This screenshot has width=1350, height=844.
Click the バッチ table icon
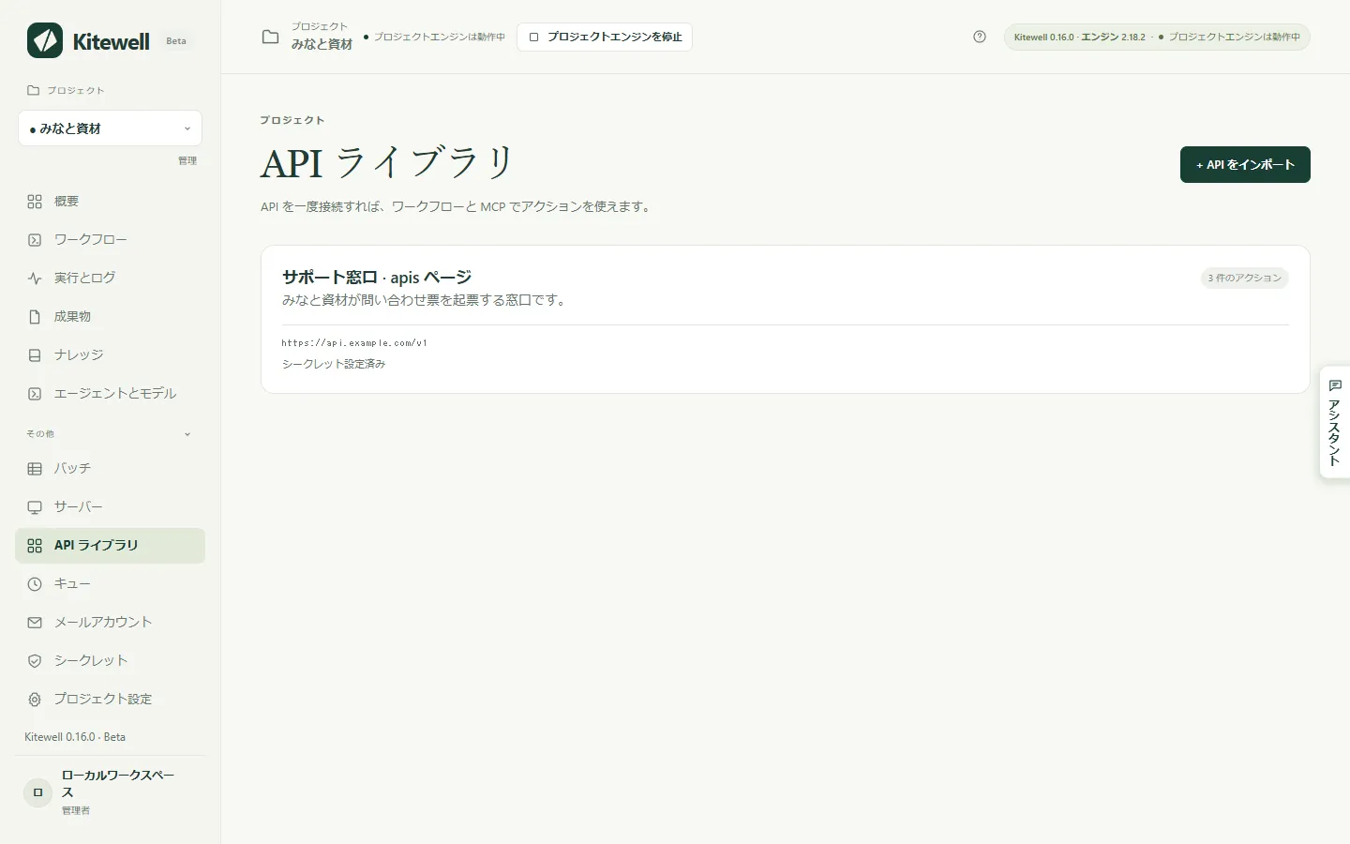(35, 469)
